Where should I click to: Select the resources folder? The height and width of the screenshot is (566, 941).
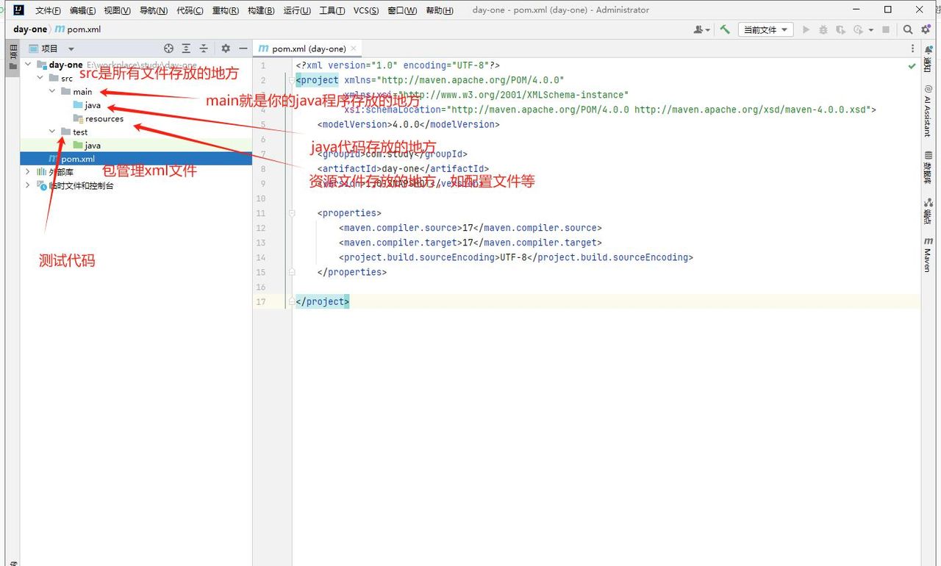(x=104, y=119)
